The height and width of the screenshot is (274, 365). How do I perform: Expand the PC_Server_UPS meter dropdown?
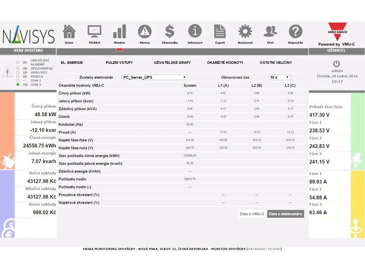click(155, 77)
